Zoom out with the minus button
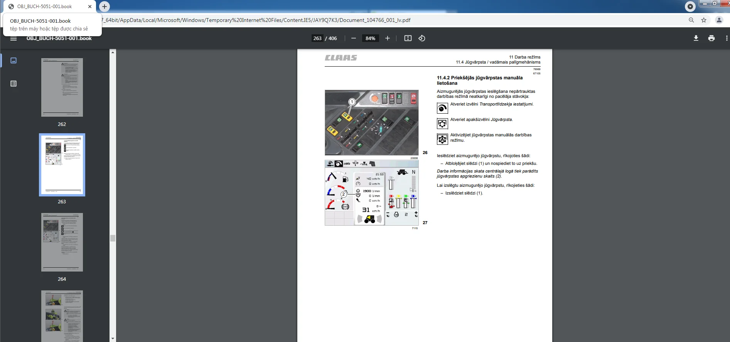The image size is (730, 342). pyautogui.click(x=353, y=38)
